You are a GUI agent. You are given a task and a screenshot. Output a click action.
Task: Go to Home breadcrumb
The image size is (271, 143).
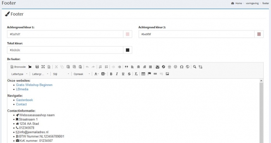coord(238,3)
